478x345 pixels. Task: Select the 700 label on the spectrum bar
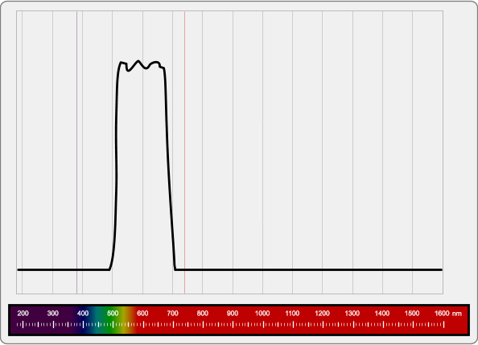tap(172, 314)
